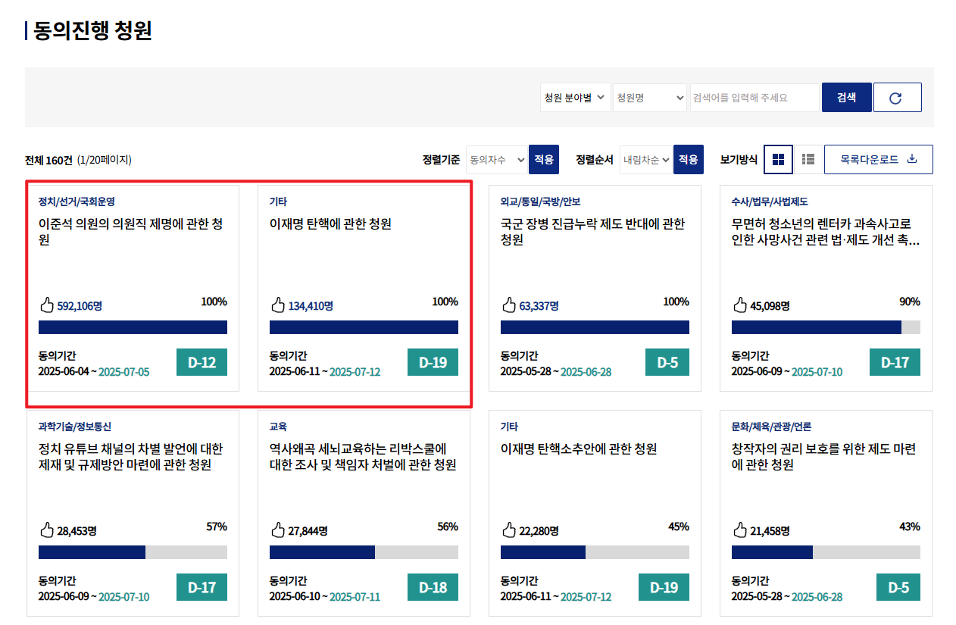The image size is (956, 625).
Task: Switch to list view mode
Action: [808, 159]
